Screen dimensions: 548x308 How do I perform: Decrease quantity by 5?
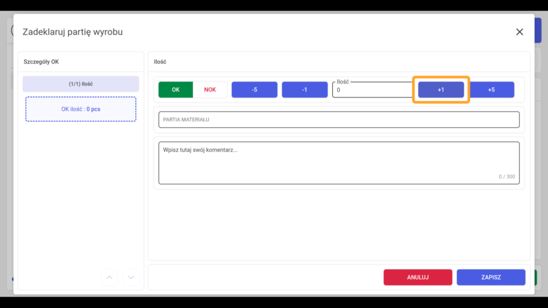pyautogui.click(x=254, y=90)
